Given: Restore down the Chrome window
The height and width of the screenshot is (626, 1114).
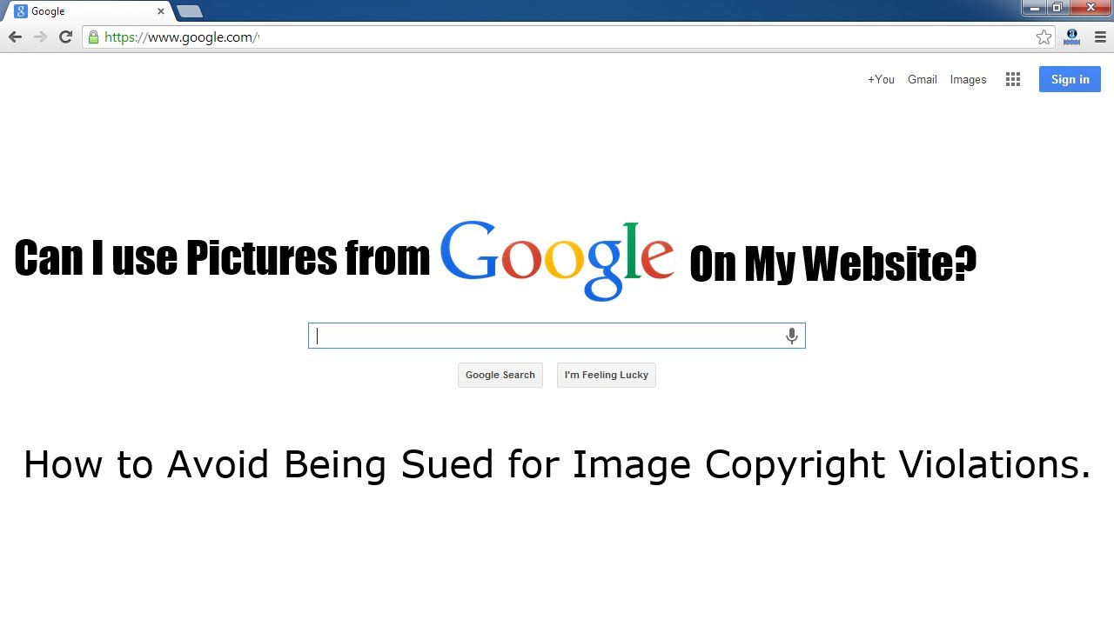Looking at the screenshot, I should click(1057, 7).
